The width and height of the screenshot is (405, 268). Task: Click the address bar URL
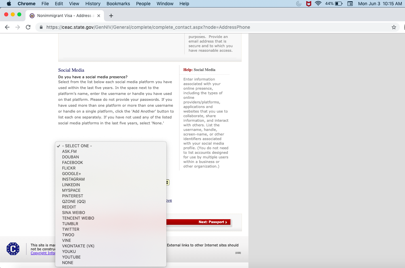click(x=148, y=27)
